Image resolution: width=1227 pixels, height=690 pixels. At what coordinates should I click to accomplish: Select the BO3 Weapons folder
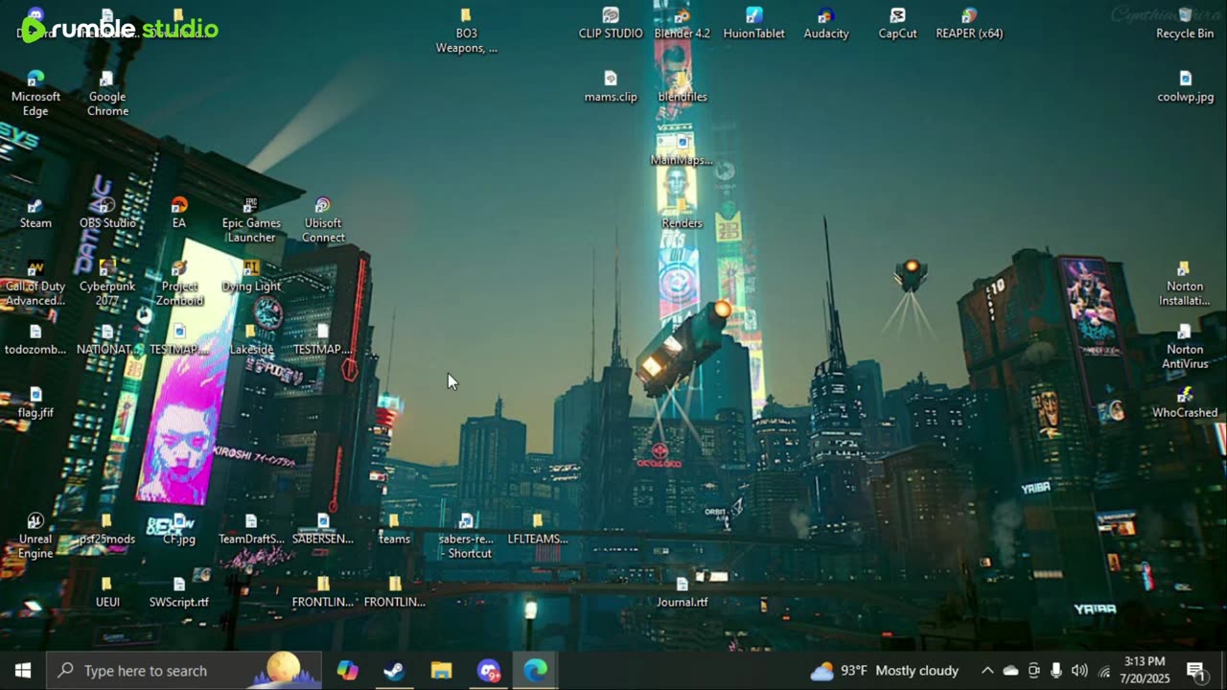[x=467, y=30]
